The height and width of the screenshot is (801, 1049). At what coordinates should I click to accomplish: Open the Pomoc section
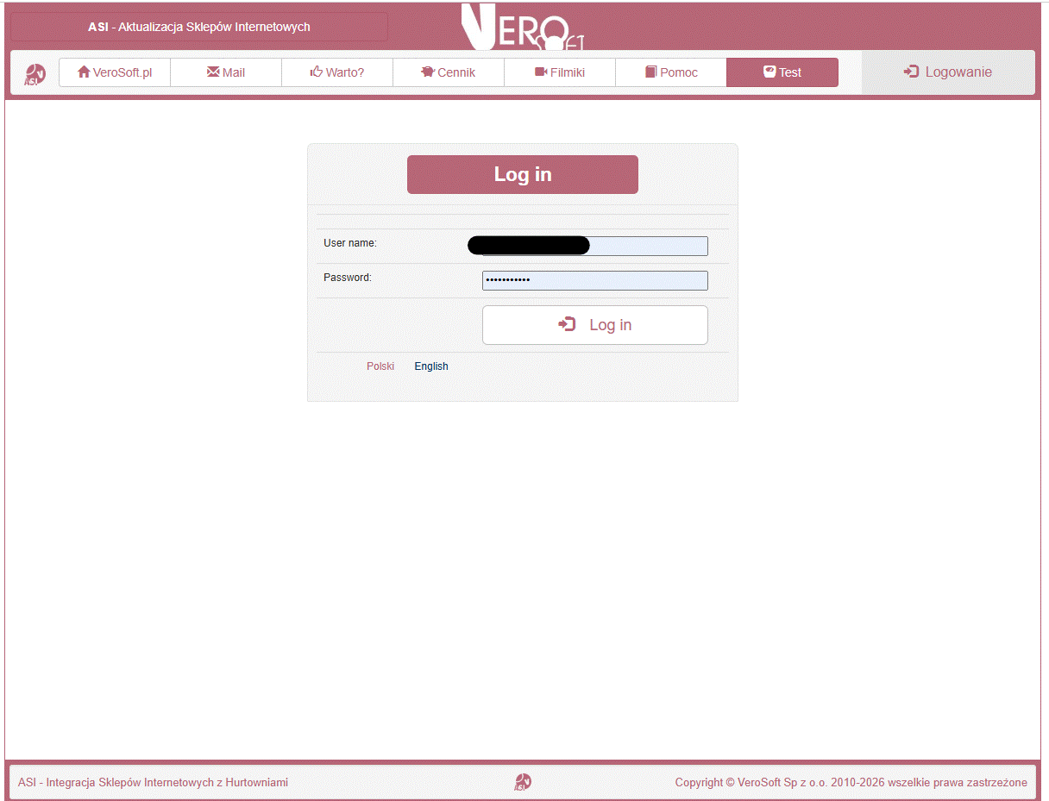671,72
